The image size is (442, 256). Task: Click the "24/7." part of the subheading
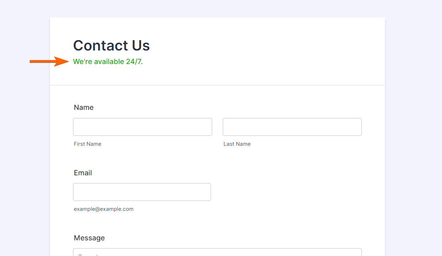pyautogui.click(x=134, y=62)
